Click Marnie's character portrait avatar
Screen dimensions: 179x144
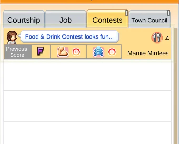(12, 37)
